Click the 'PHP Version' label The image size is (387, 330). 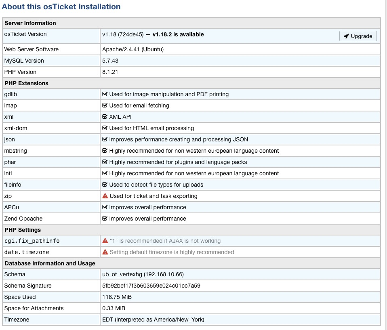point(20,72)
